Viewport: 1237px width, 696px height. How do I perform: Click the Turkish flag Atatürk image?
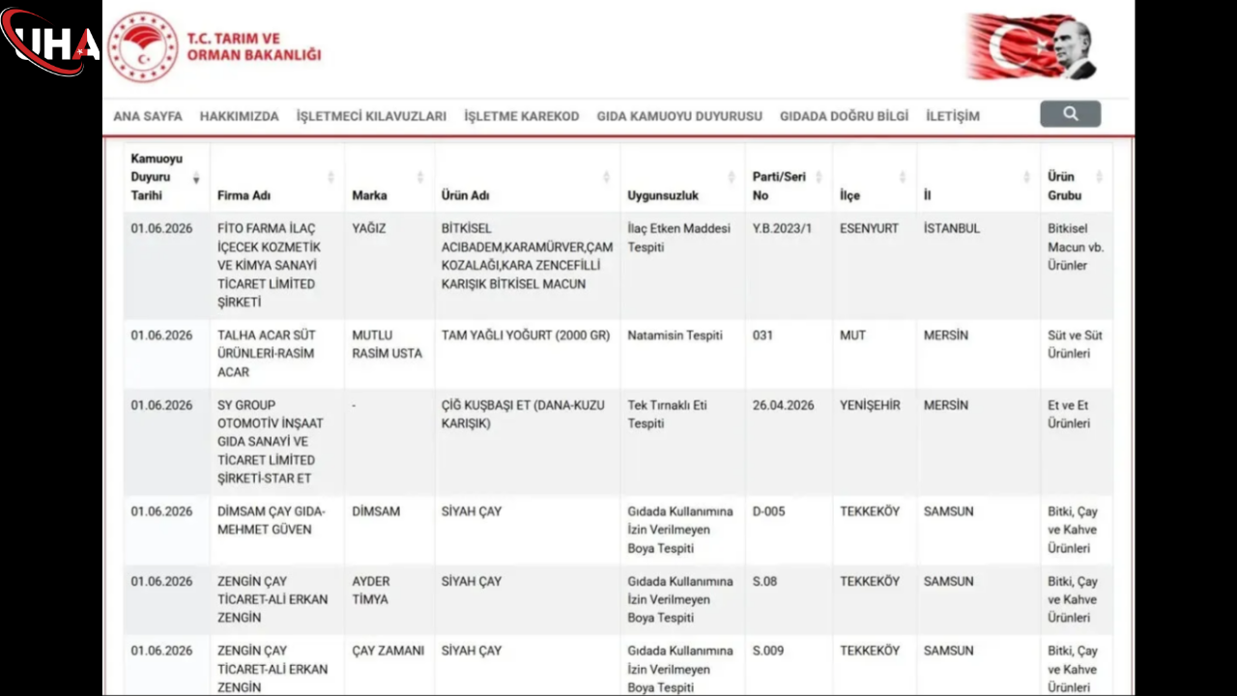click(x=1032, y=46)
